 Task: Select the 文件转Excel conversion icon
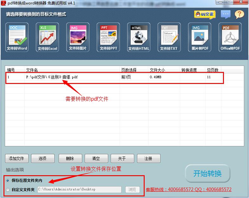pos(47,37)
